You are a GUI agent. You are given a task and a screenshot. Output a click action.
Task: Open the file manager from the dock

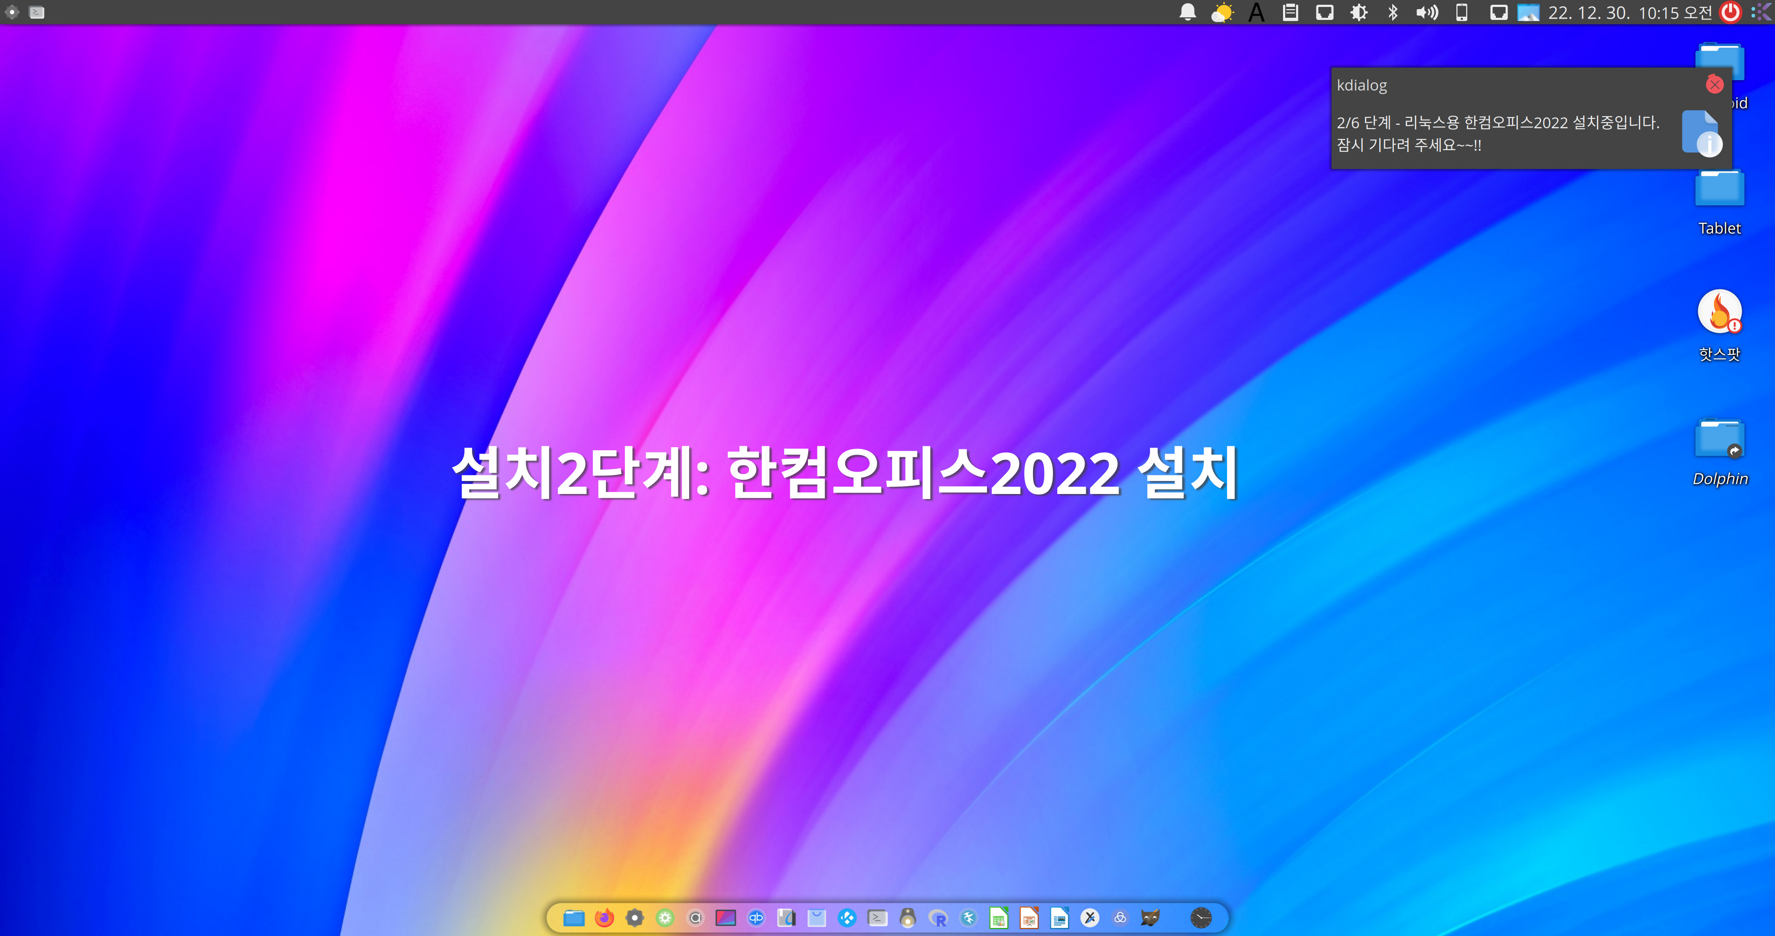pos(573,917)
